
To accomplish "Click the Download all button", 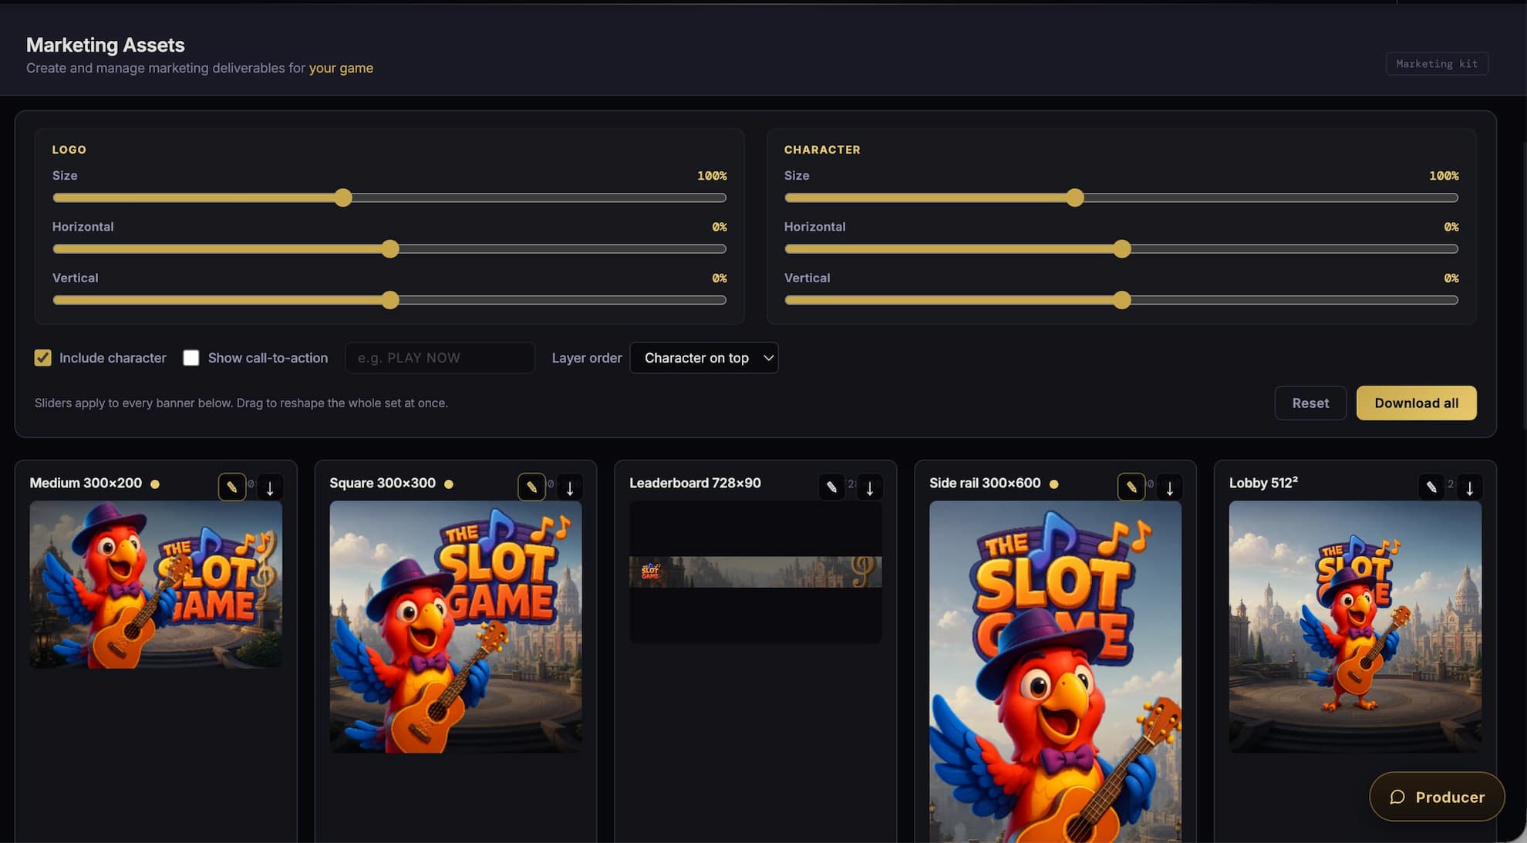I will pos(1417,403).
